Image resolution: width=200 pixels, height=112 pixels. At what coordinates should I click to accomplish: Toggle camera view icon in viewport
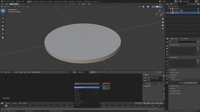(x=163, y=25)
